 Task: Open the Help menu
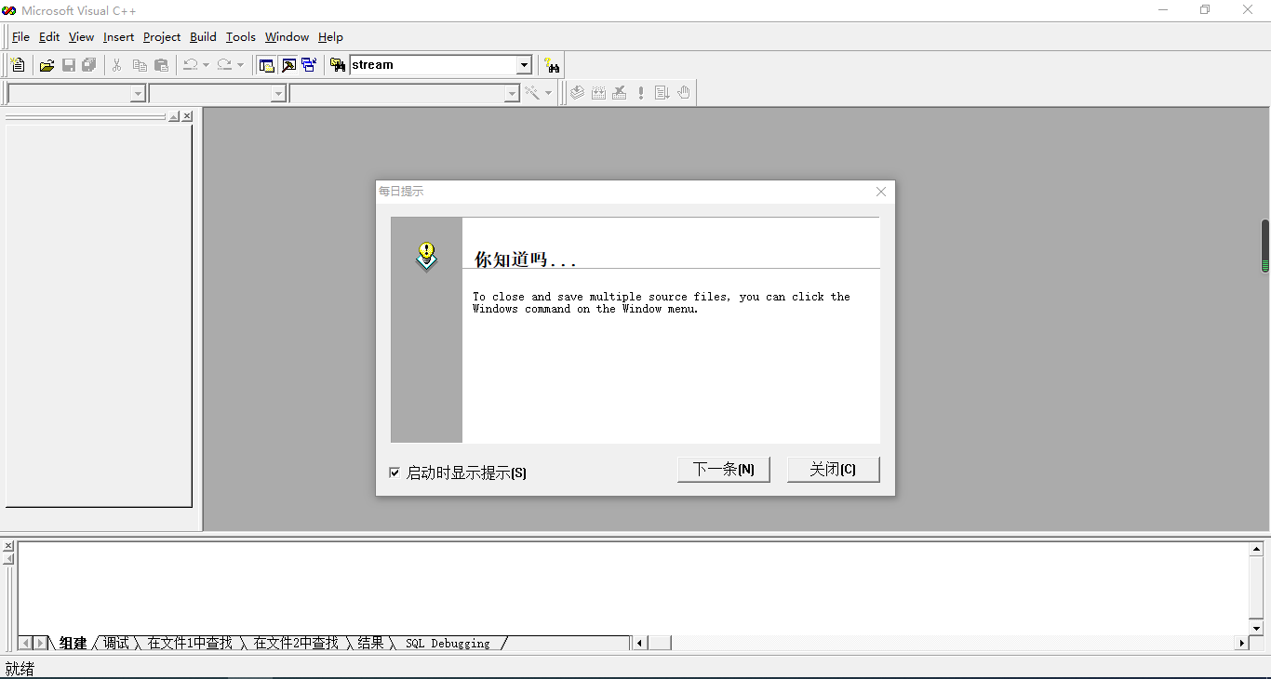coord(330,37)
